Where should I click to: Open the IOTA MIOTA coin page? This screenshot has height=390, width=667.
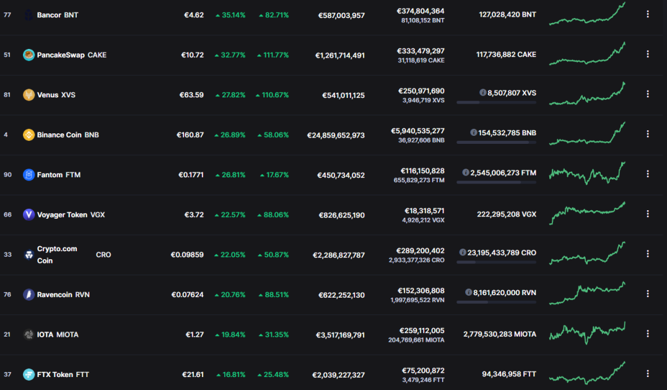[x=58, y=335]
